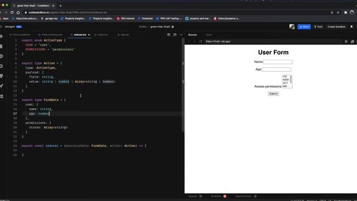Image resolution: width=357 pixels, height=201 pixels.
Task: Open the settings gear sidebar icon
Action: (x=2, y=66)
